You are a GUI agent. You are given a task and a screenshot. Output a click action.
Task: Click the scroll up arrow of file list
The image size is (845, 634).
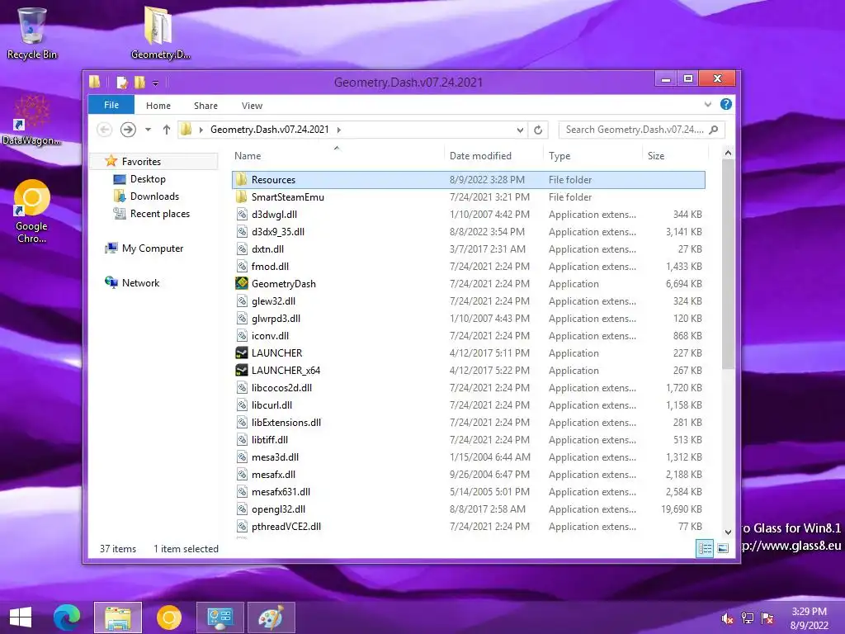[728, 153]
